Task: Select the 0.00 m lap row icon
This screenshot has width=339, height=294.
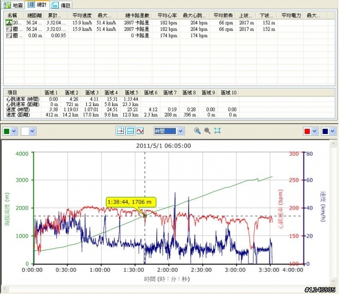Action: (x=9, y=35)
